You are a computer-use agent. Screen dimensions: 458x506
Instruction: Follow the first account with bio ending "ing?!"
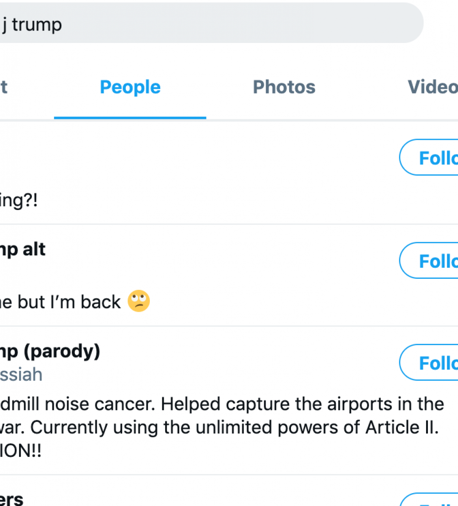pos(429,158)
